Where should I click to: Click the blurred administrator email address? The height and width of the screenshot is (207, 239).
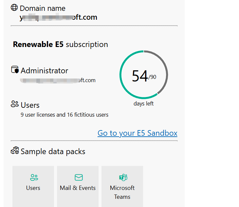click(58, 80)
